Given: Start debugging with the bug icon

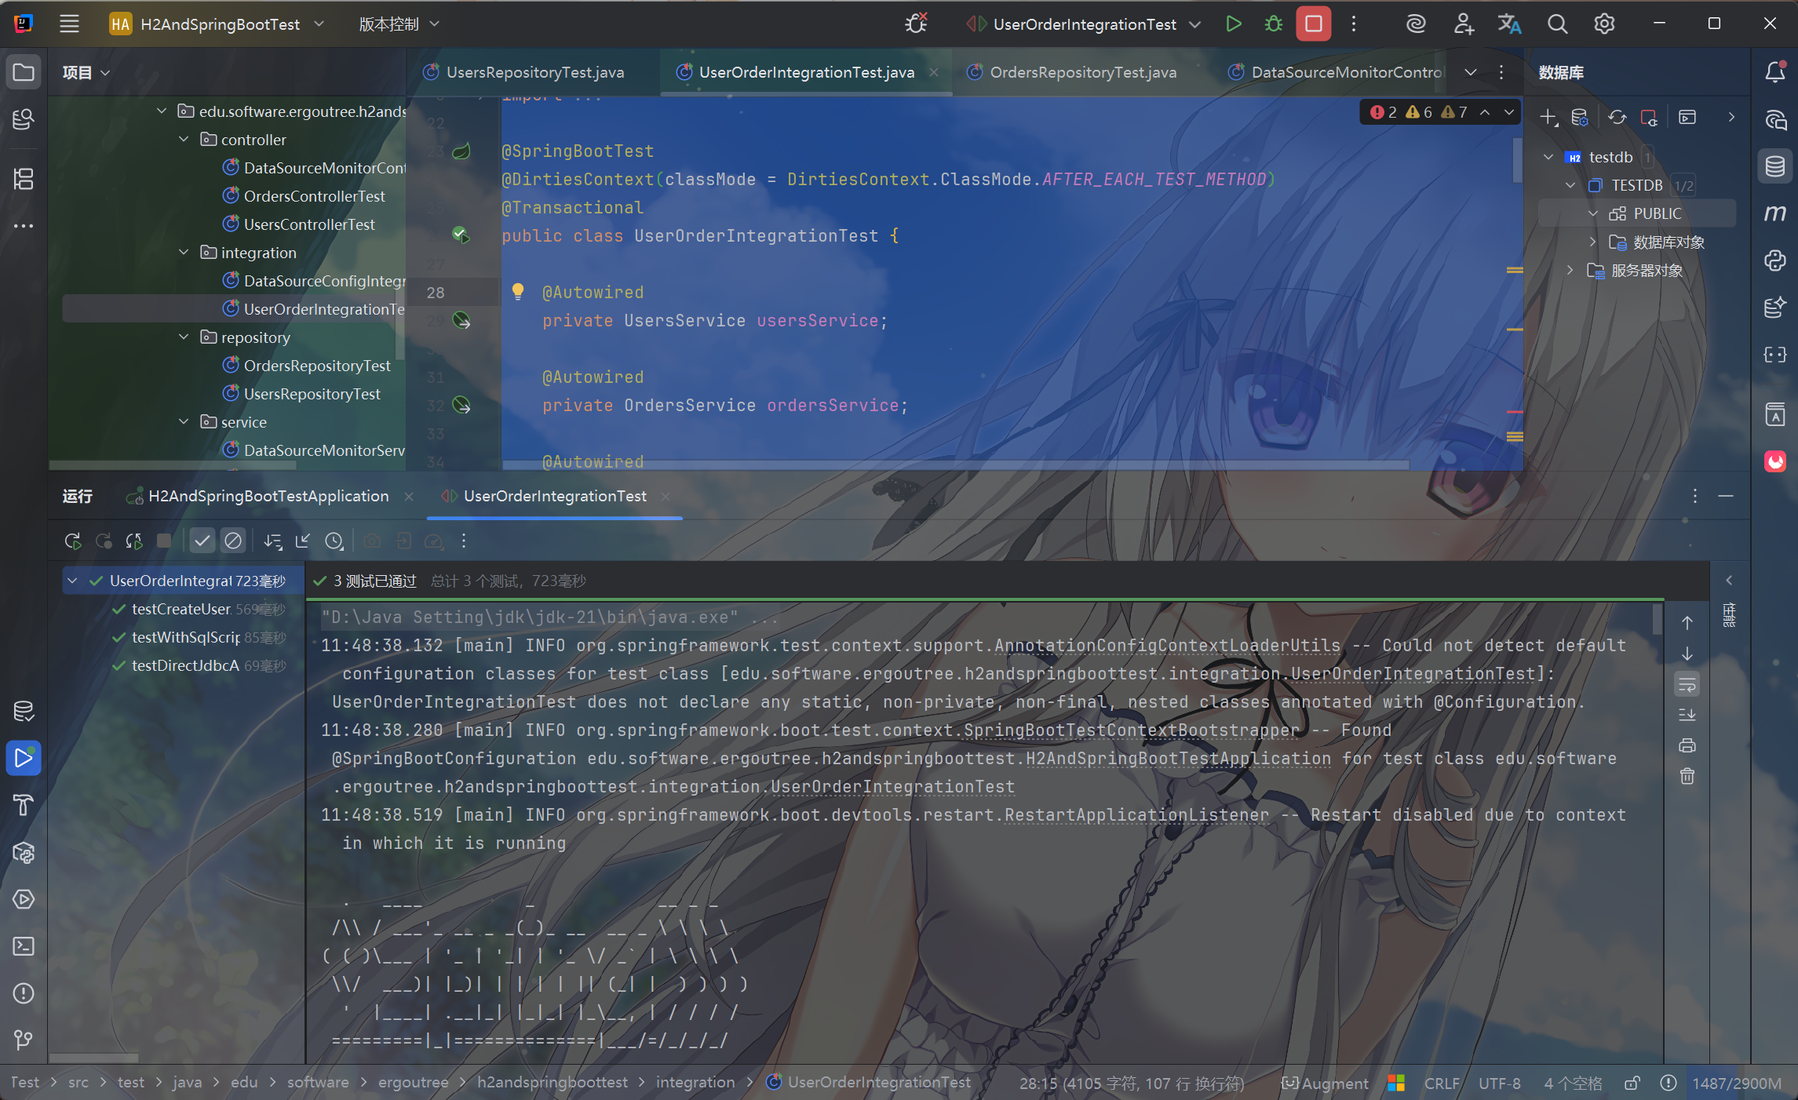Looking at the screenshot, I should [x=1273, y=24].
